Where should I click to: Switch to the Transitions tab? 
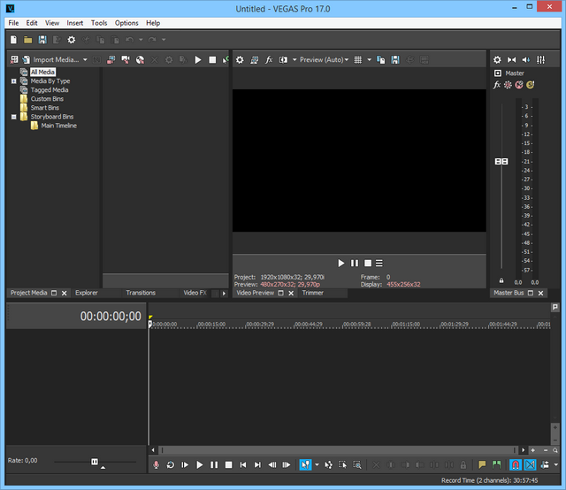pyautogui.click(x=141, y=293)
